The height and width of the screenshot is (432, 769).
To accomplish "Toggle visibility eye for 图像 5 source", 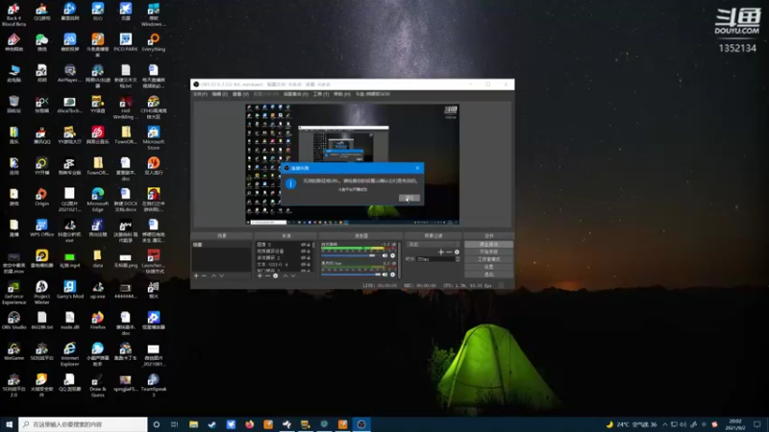I will tap(303, 245).
